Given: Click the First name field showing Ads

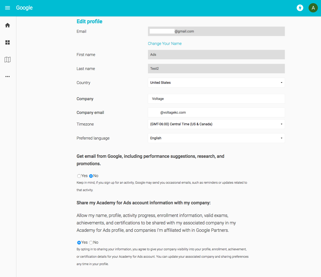Looking at the screenshot, I should tap(216, 55).
